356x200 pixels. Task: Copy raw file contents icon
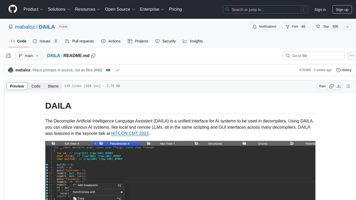331,86
